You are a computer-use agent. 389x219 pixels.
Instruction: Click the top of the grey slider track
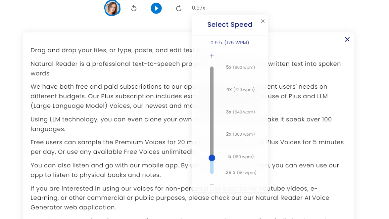click(212, 69)
